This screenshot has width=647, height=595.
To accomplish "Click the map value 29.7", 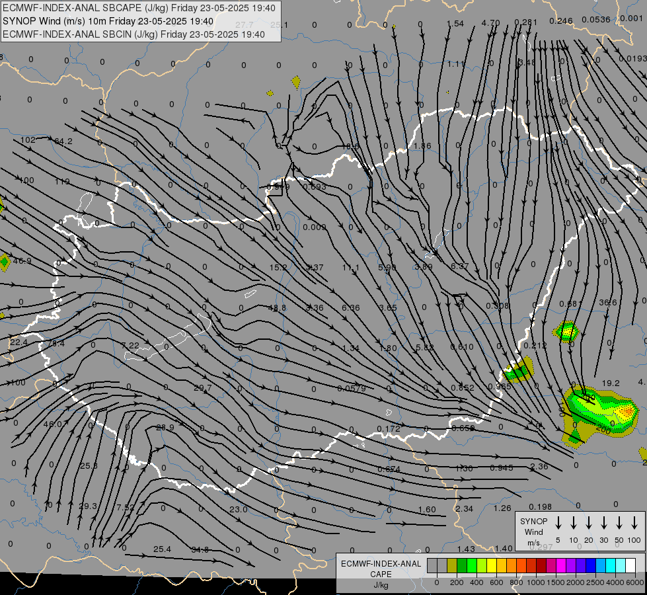I will [202, 387].
